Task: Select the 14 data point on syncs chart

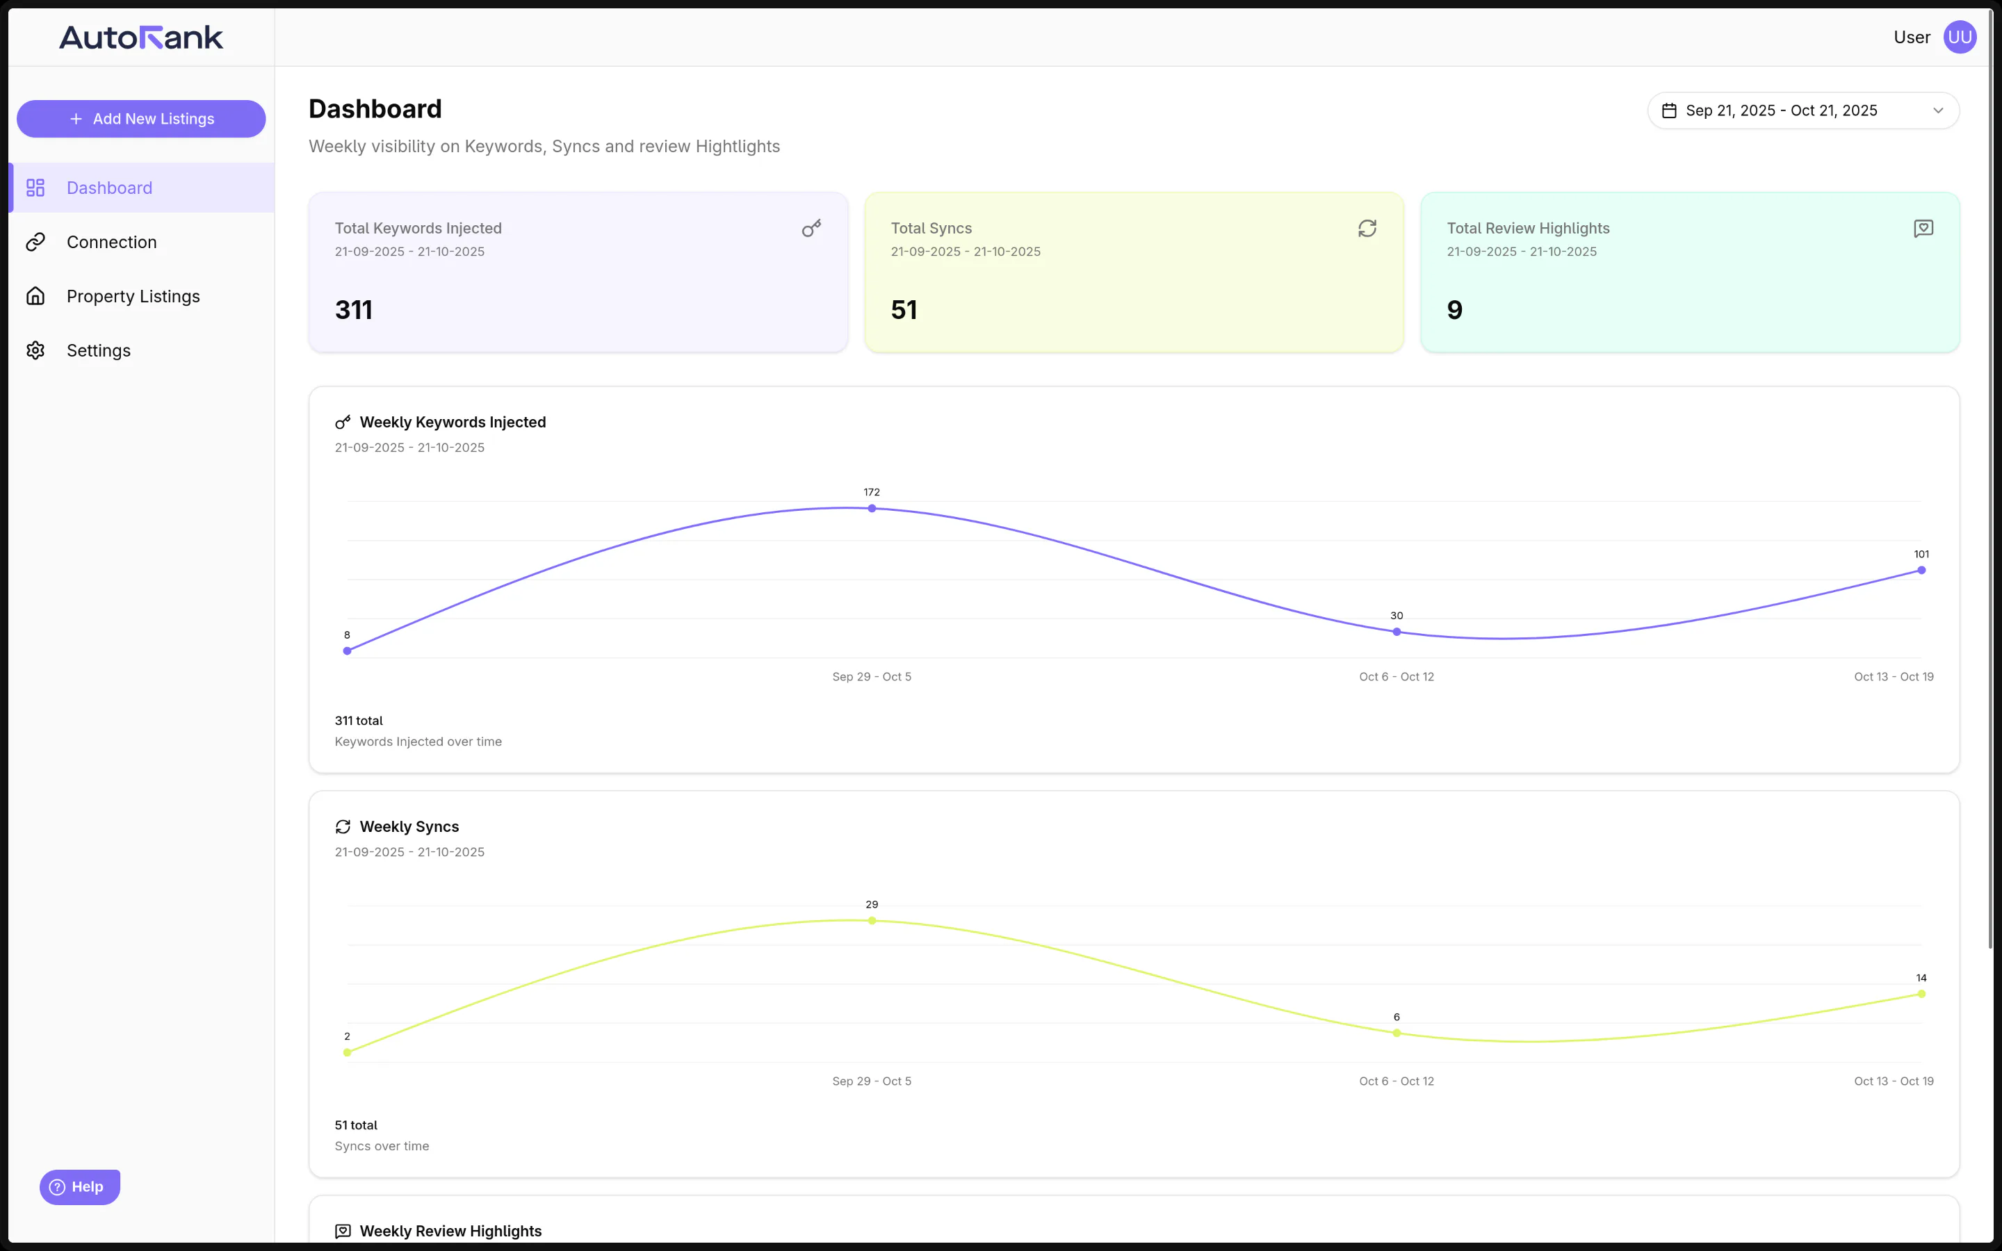Action: 1922,994
